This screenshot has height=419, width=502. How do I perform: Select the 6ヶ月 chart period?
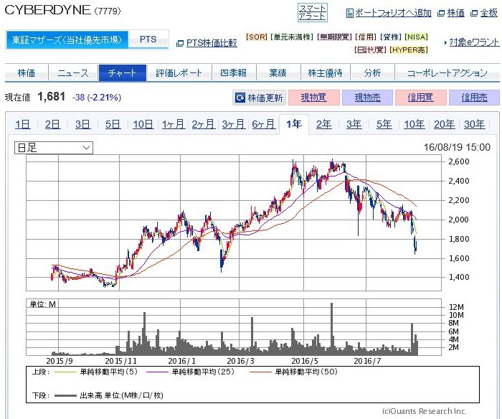pos(263,124)
